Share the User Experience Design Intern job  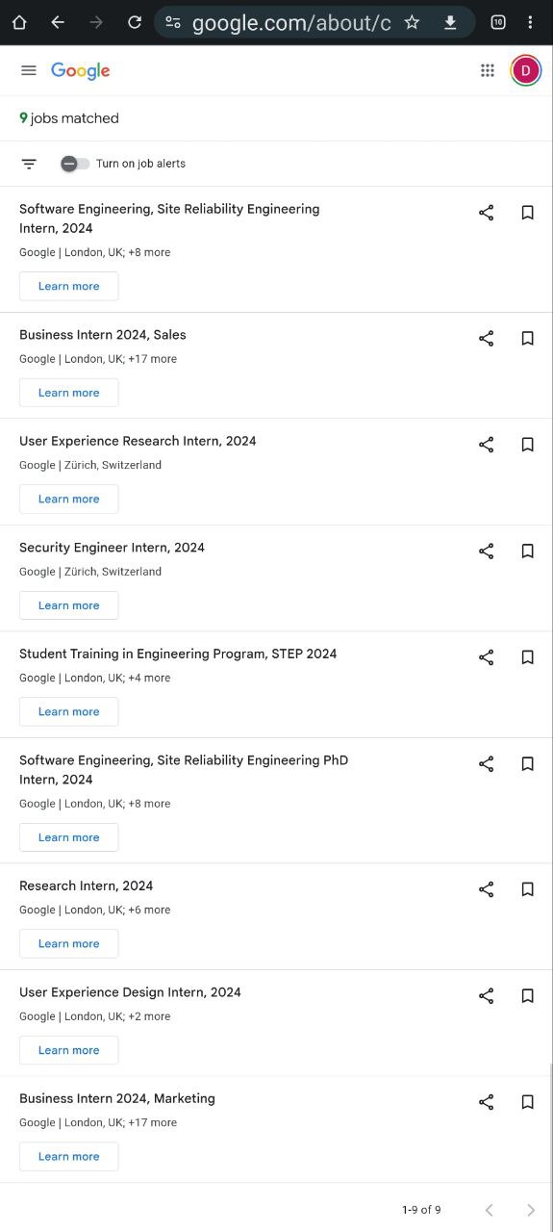click(x=487, y=996)
